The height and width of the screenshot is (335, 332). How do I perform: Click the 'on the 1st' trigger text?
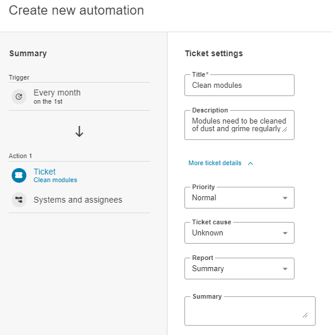click(x=48, y=101)
